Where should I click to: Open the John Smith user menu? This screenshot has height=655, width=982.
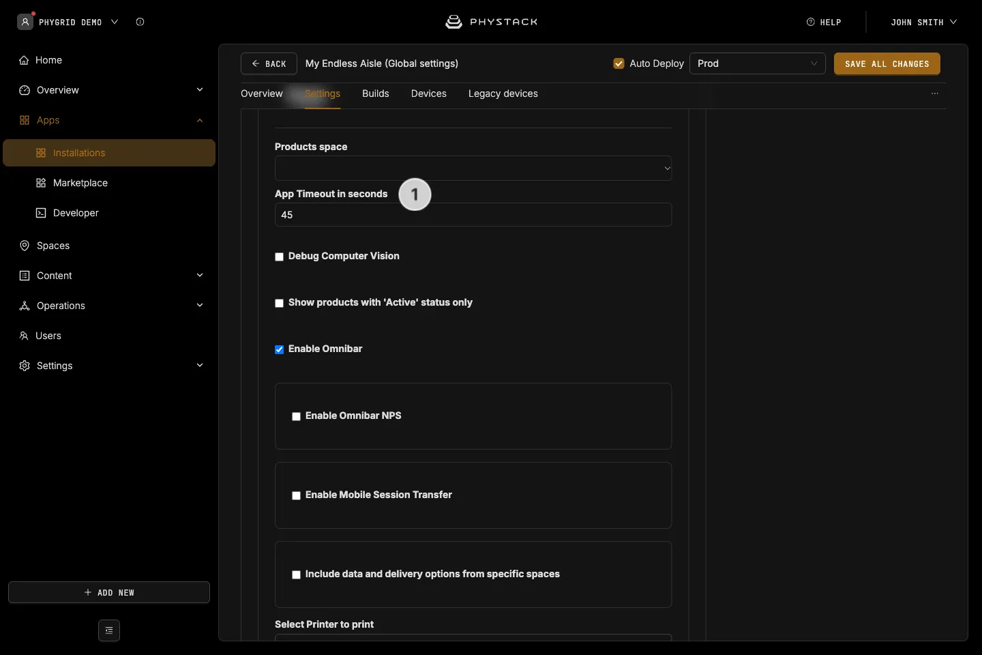pos(923,22)
